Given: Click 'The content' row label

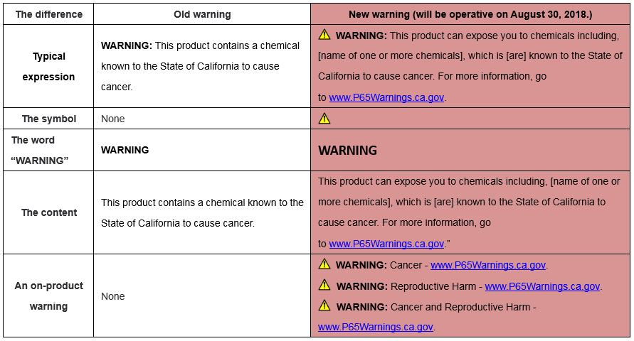Looking at the screenshot, I should (x=49, y=212).
